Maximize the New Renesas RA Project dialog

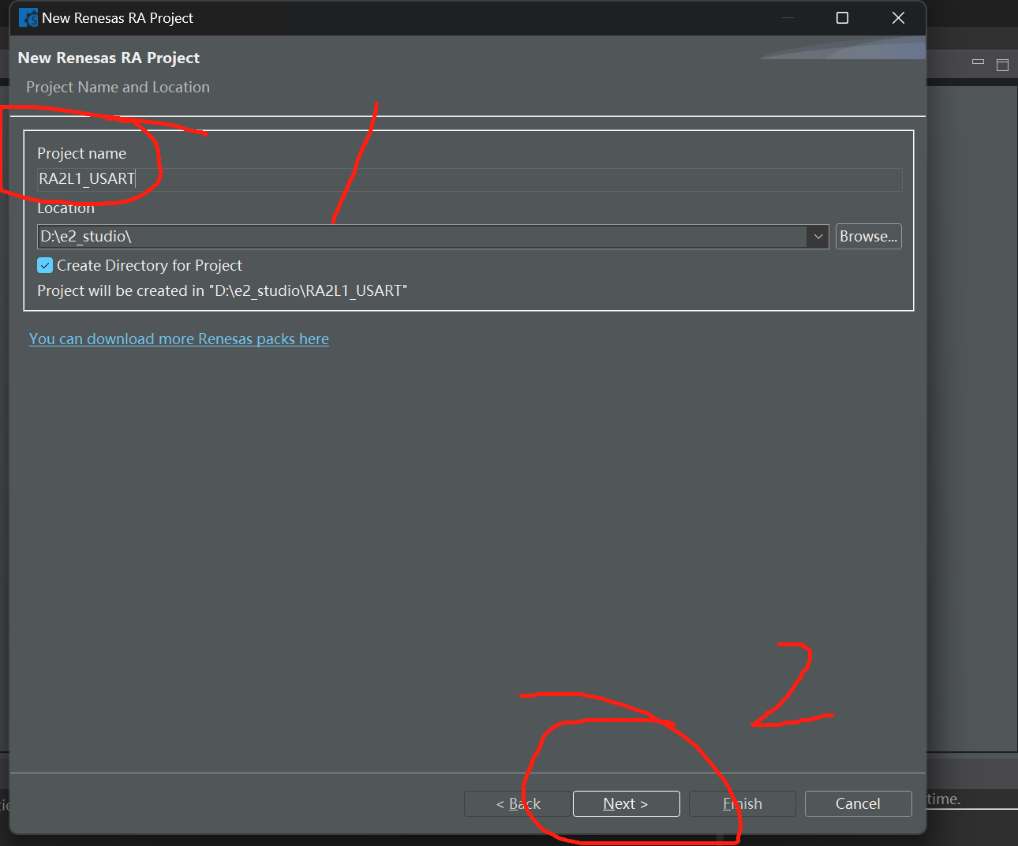[842, 17]
